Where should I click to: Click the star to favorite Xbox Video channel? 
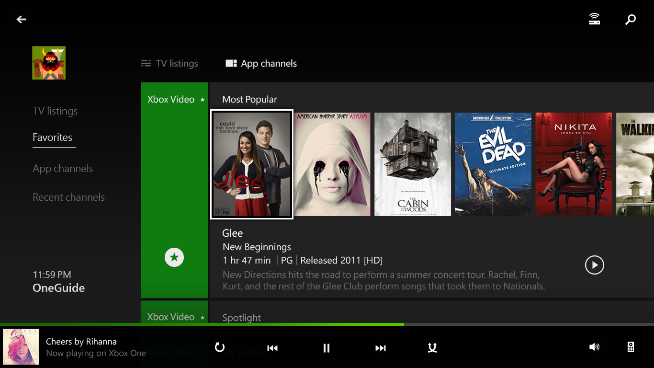click(x=174, y=257)
